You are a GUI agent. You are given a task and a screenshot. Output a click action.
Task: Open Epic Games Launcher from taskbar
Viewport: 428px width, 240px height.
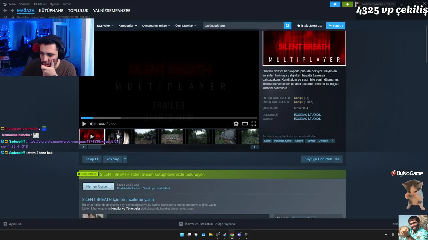[246, 235]
